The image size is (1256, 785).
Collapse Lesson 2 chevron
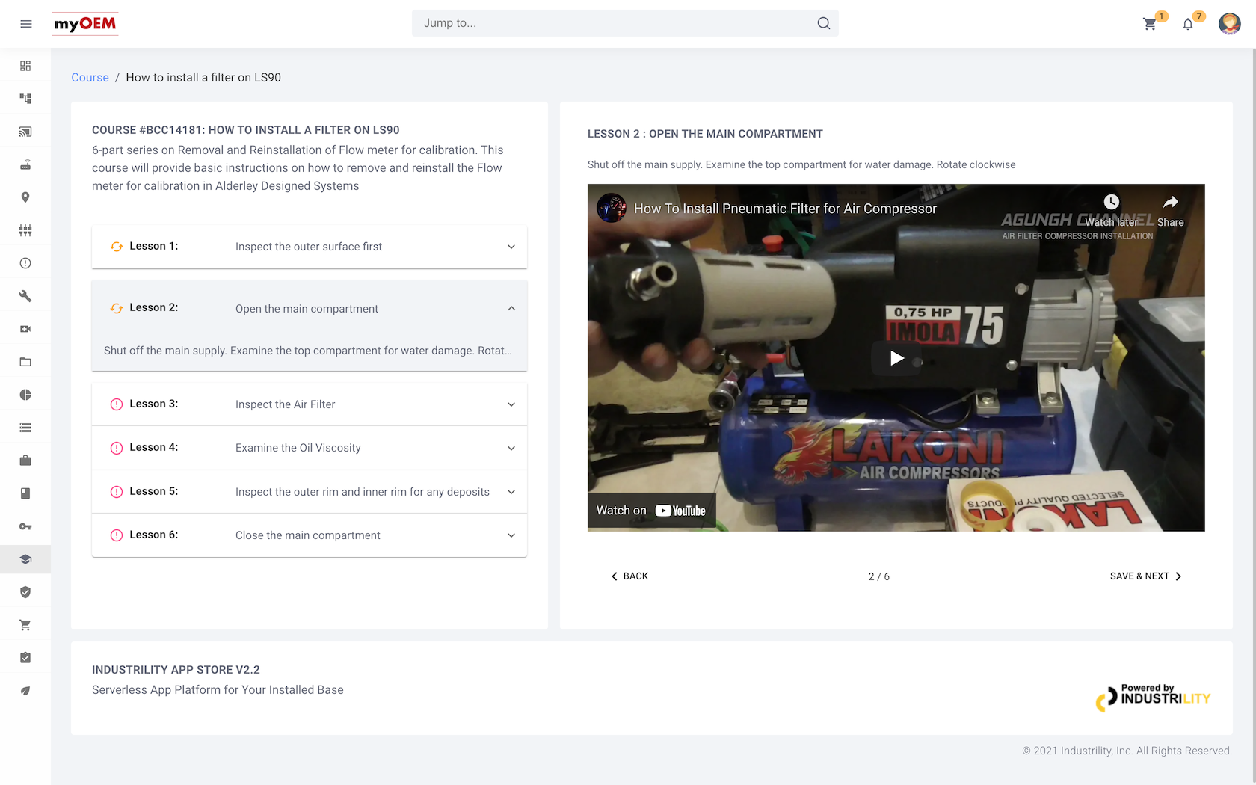pos(511,308)
